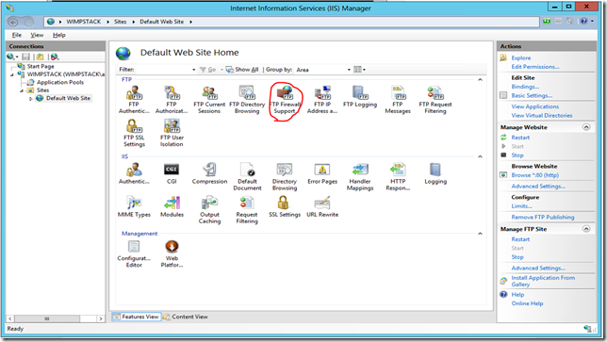Viewport: 607px width, 342px height.
Task: Open HTTP Response Headers
Action: click(398, 177)
